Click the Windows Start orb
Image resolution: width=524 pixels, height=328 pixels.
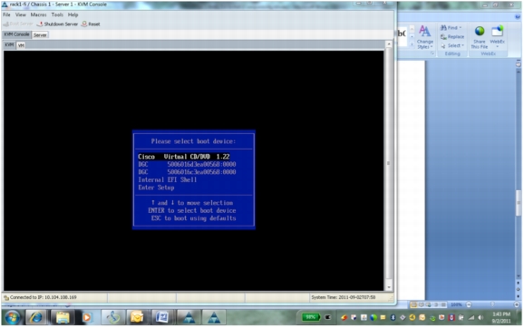click(x=12, y=317)
